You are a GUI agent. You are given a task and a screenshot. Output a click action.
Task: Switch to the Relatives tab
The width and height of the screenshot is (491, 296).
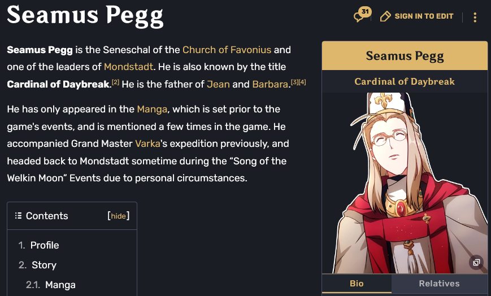(x=439, y=284)
